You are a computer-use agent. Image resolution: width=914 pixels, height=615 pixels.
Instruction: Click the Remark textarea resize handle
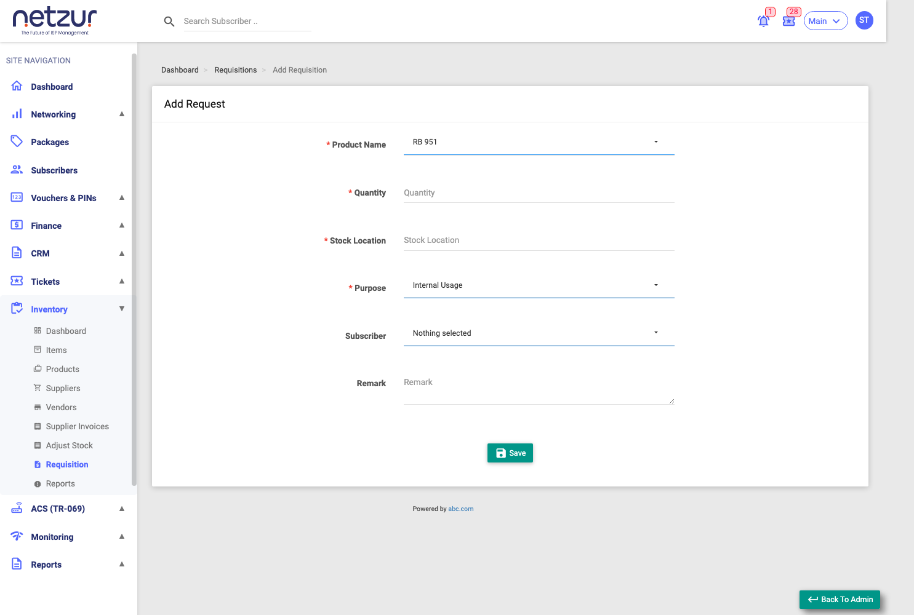671,401
